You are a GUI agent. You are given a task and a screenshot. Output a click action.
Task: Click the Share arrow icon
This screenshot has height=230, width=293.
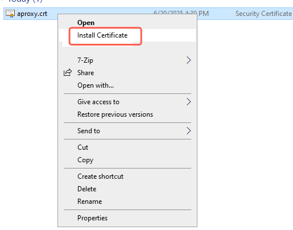pos(68,72)
